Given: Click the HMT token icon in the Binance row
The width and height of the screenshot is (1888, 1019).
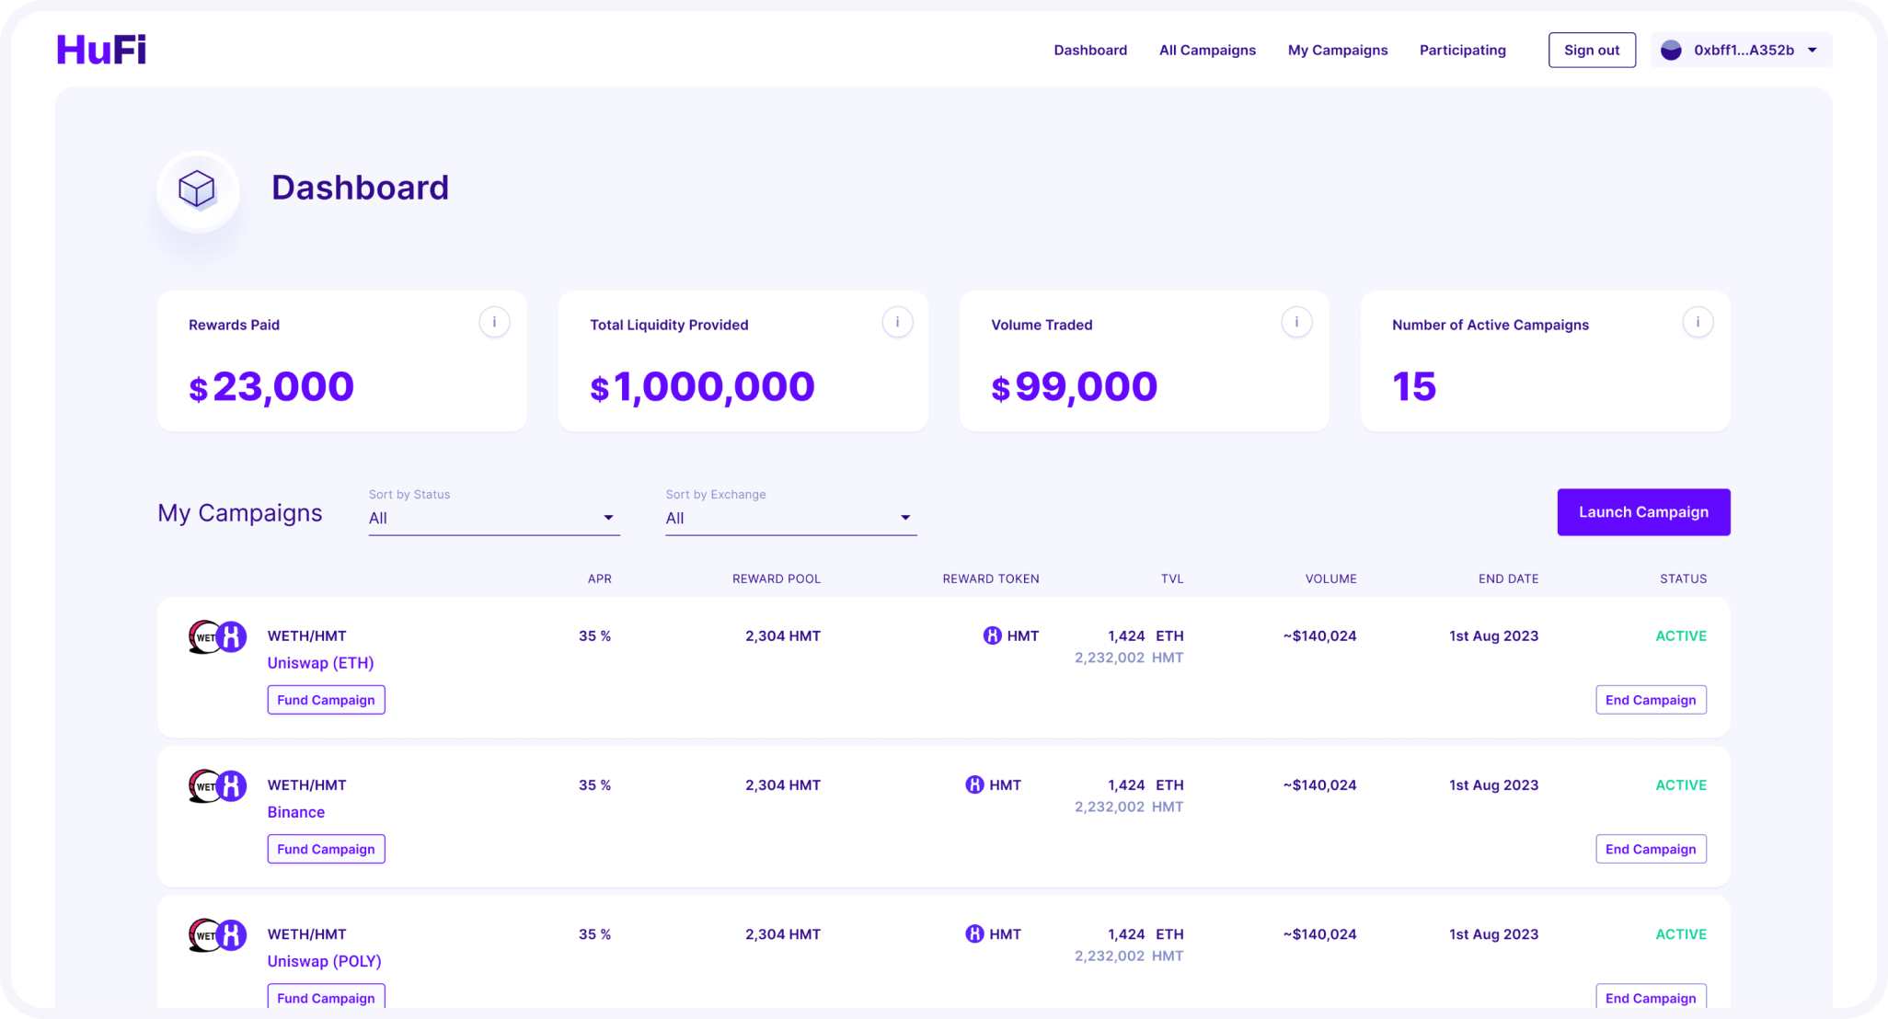Looking at the screenshot, I should pyautogui.click(x=974, y=785).
